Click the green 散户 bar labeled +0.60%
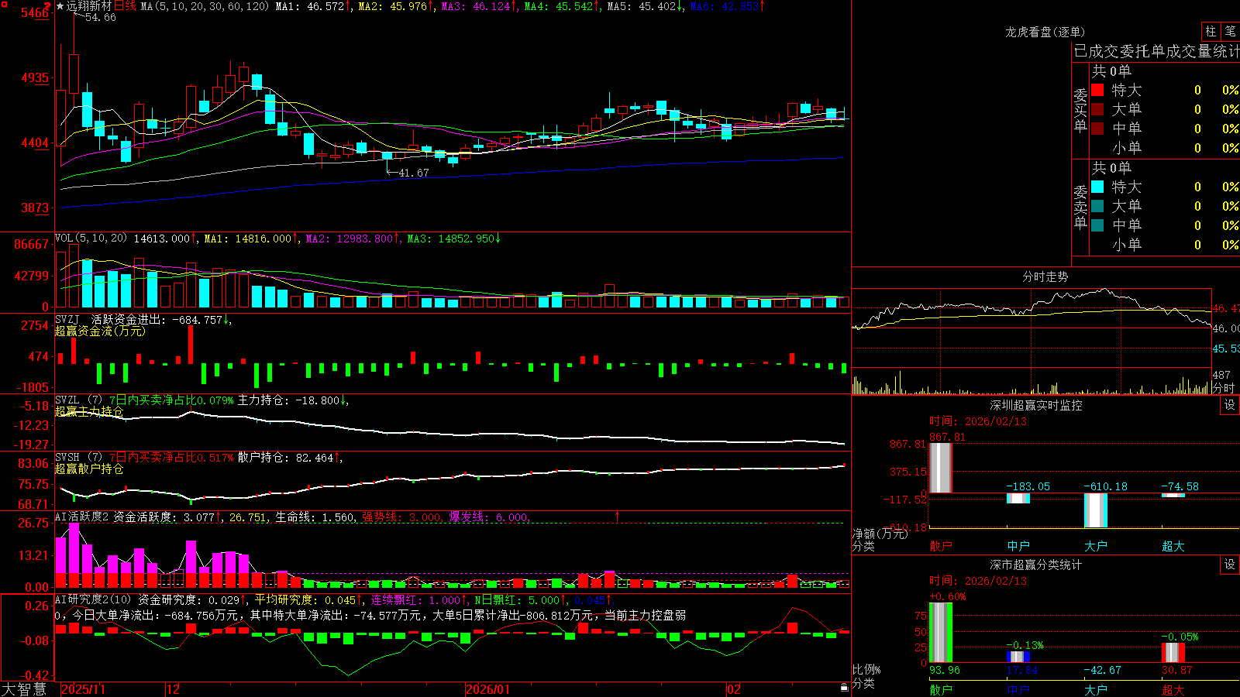This screenshot has height=697, width=1240. [941, 633]
